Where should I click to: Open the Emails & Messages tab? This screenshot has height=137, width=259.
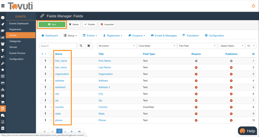[164, 36]
